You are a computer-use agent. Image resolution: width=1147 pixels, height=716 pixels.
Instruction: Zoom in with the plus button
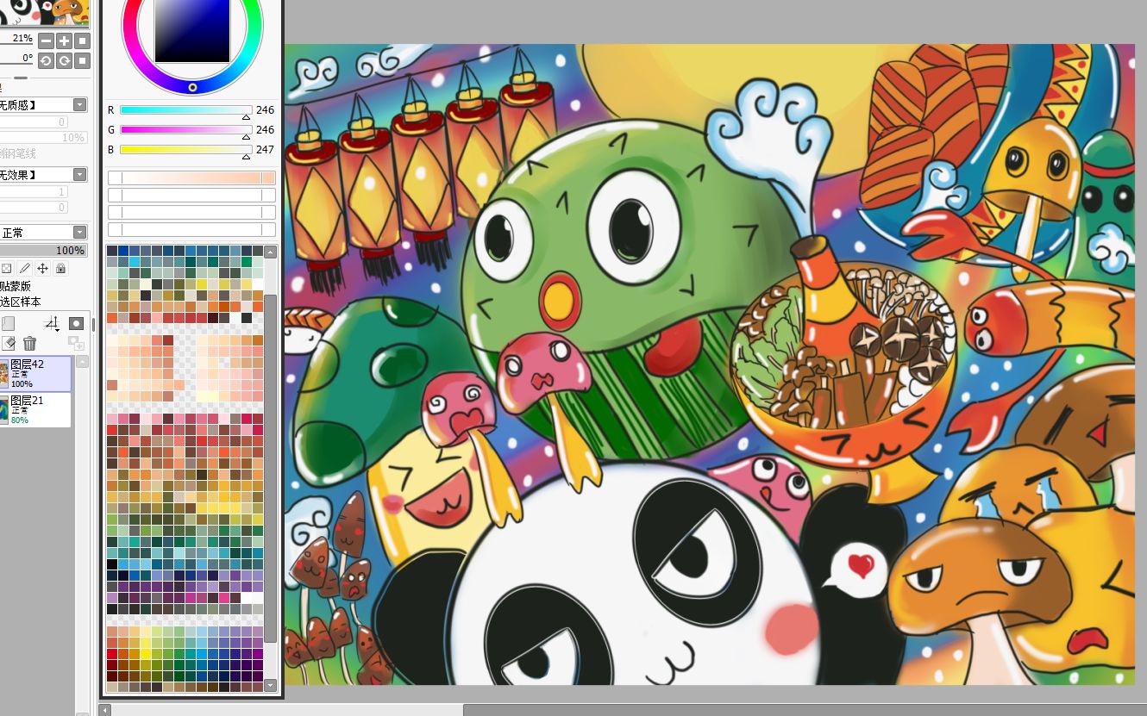tap(64, 40)
